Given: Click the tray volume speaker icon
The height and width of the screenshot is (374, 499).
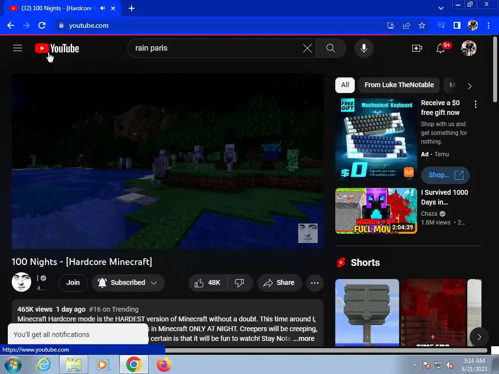Looking at the screenshot, I should tap(450, 365).
